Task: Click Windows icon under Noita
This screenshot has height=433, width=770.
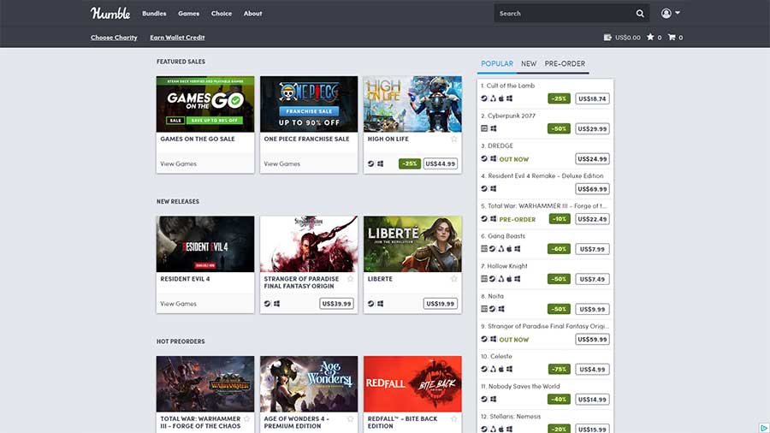Action: pos(500,309)
